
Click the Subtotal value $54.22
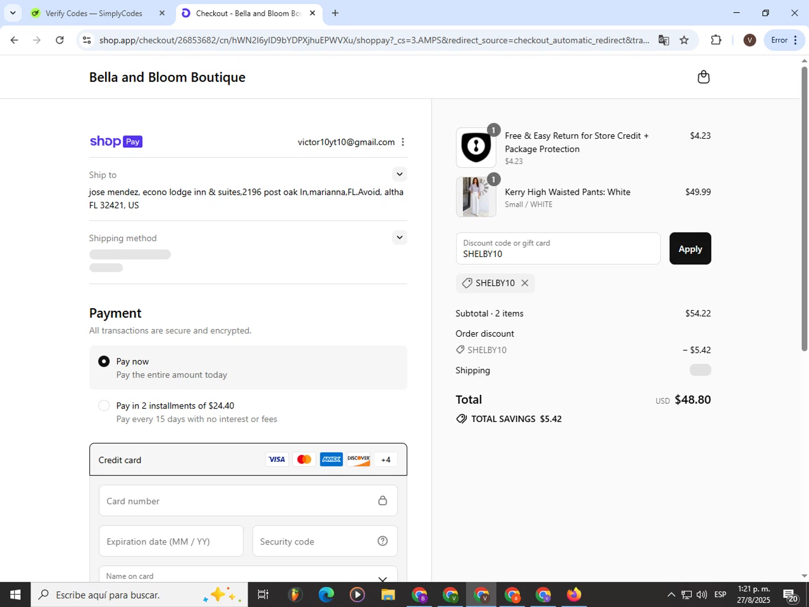pyautogui.click(x=698, y=313)
